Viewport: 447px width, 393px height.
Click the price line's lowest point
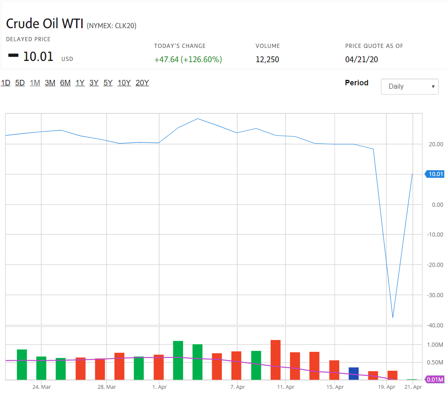click(393, 317)
